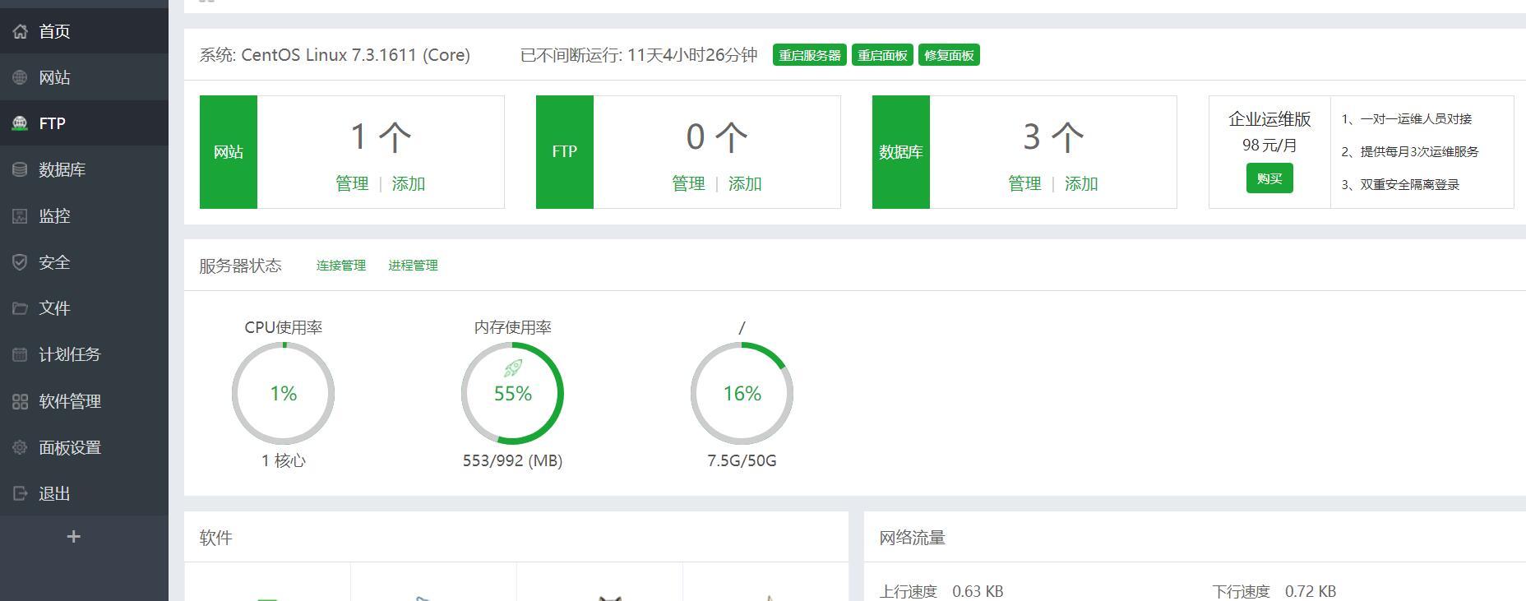Screen dimensions: 1526x601
Task: Click the gear icon beside 面板设置
Action: [x=21, y=447]
